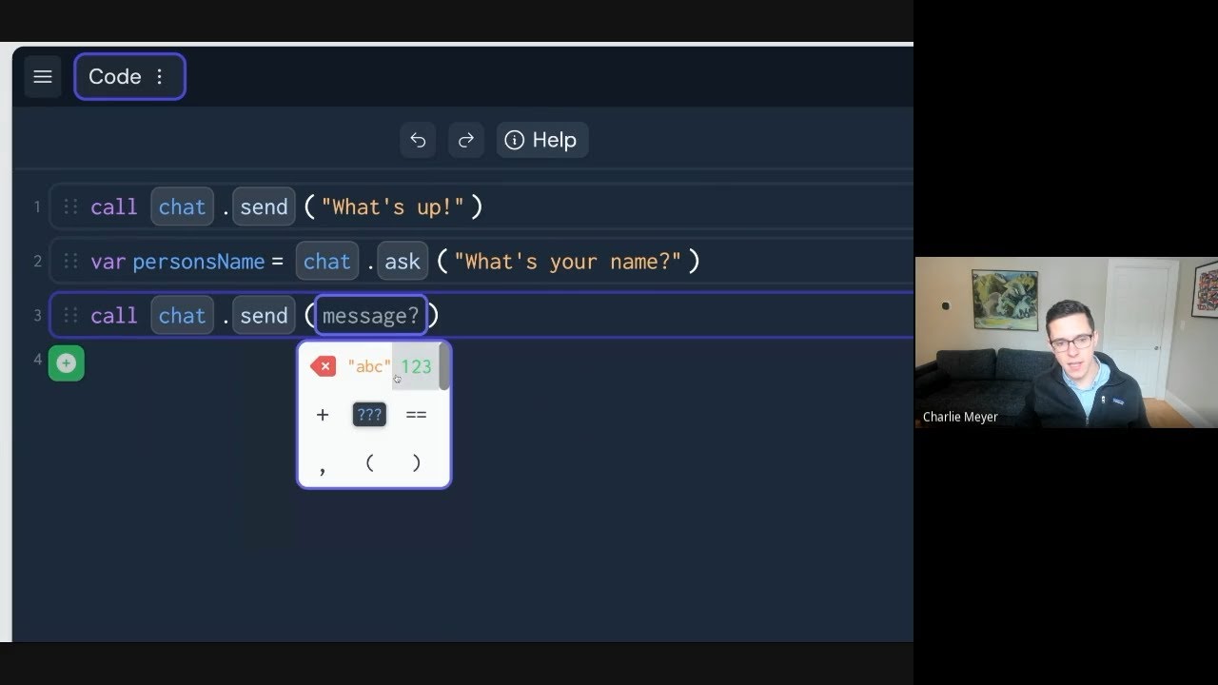This screenshot has width=1218, height=685.
Task: Insert the "abc" string block
Action: [369, 365]
